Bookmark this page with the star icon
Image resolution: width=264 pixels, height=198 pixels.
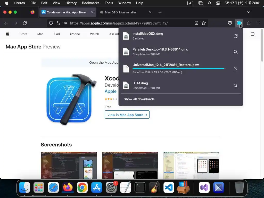[x=204, y=23]
